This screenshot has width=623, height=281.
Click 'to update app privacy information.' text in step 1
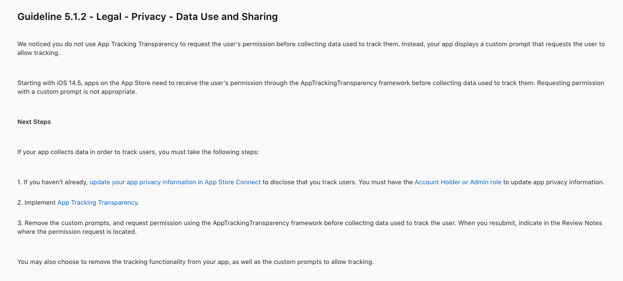(x=554, y=182)
